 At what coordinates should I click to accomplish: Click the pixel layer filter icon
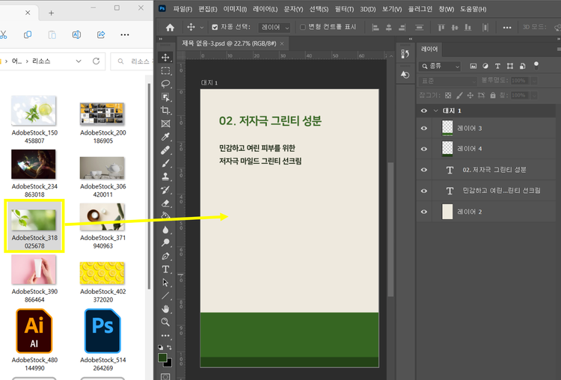473,66
